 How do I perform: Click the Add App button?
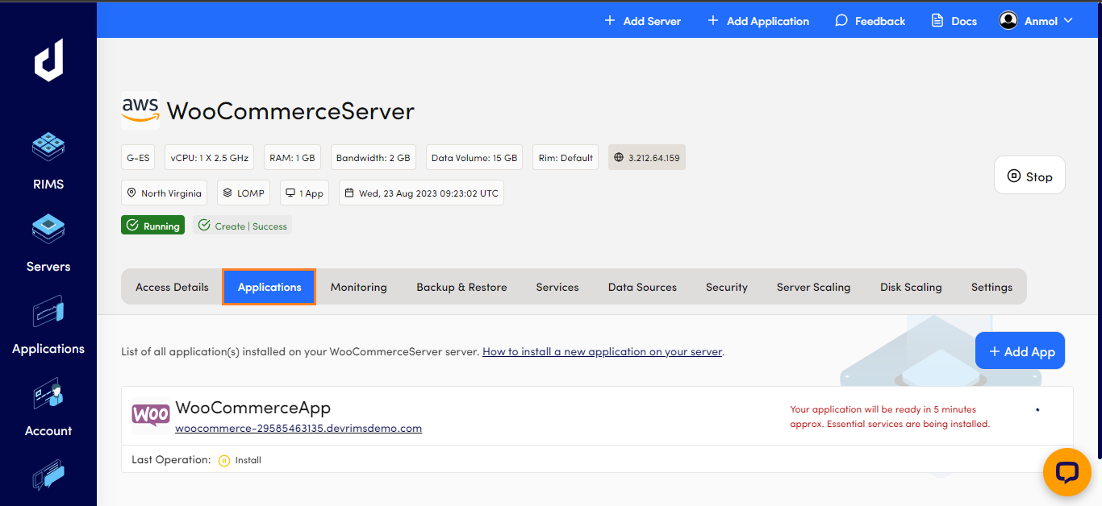1021,351
